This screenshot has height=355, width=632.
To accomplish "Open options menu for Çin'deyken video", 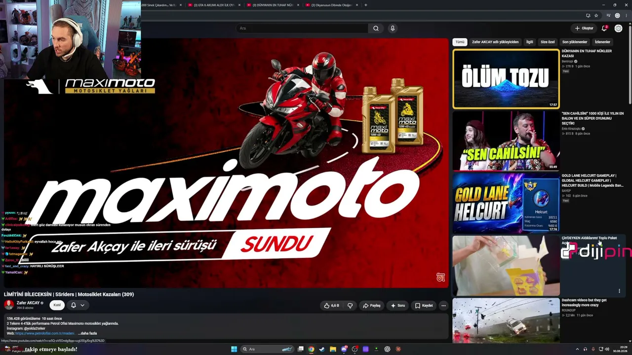I will tap(619, 291).
